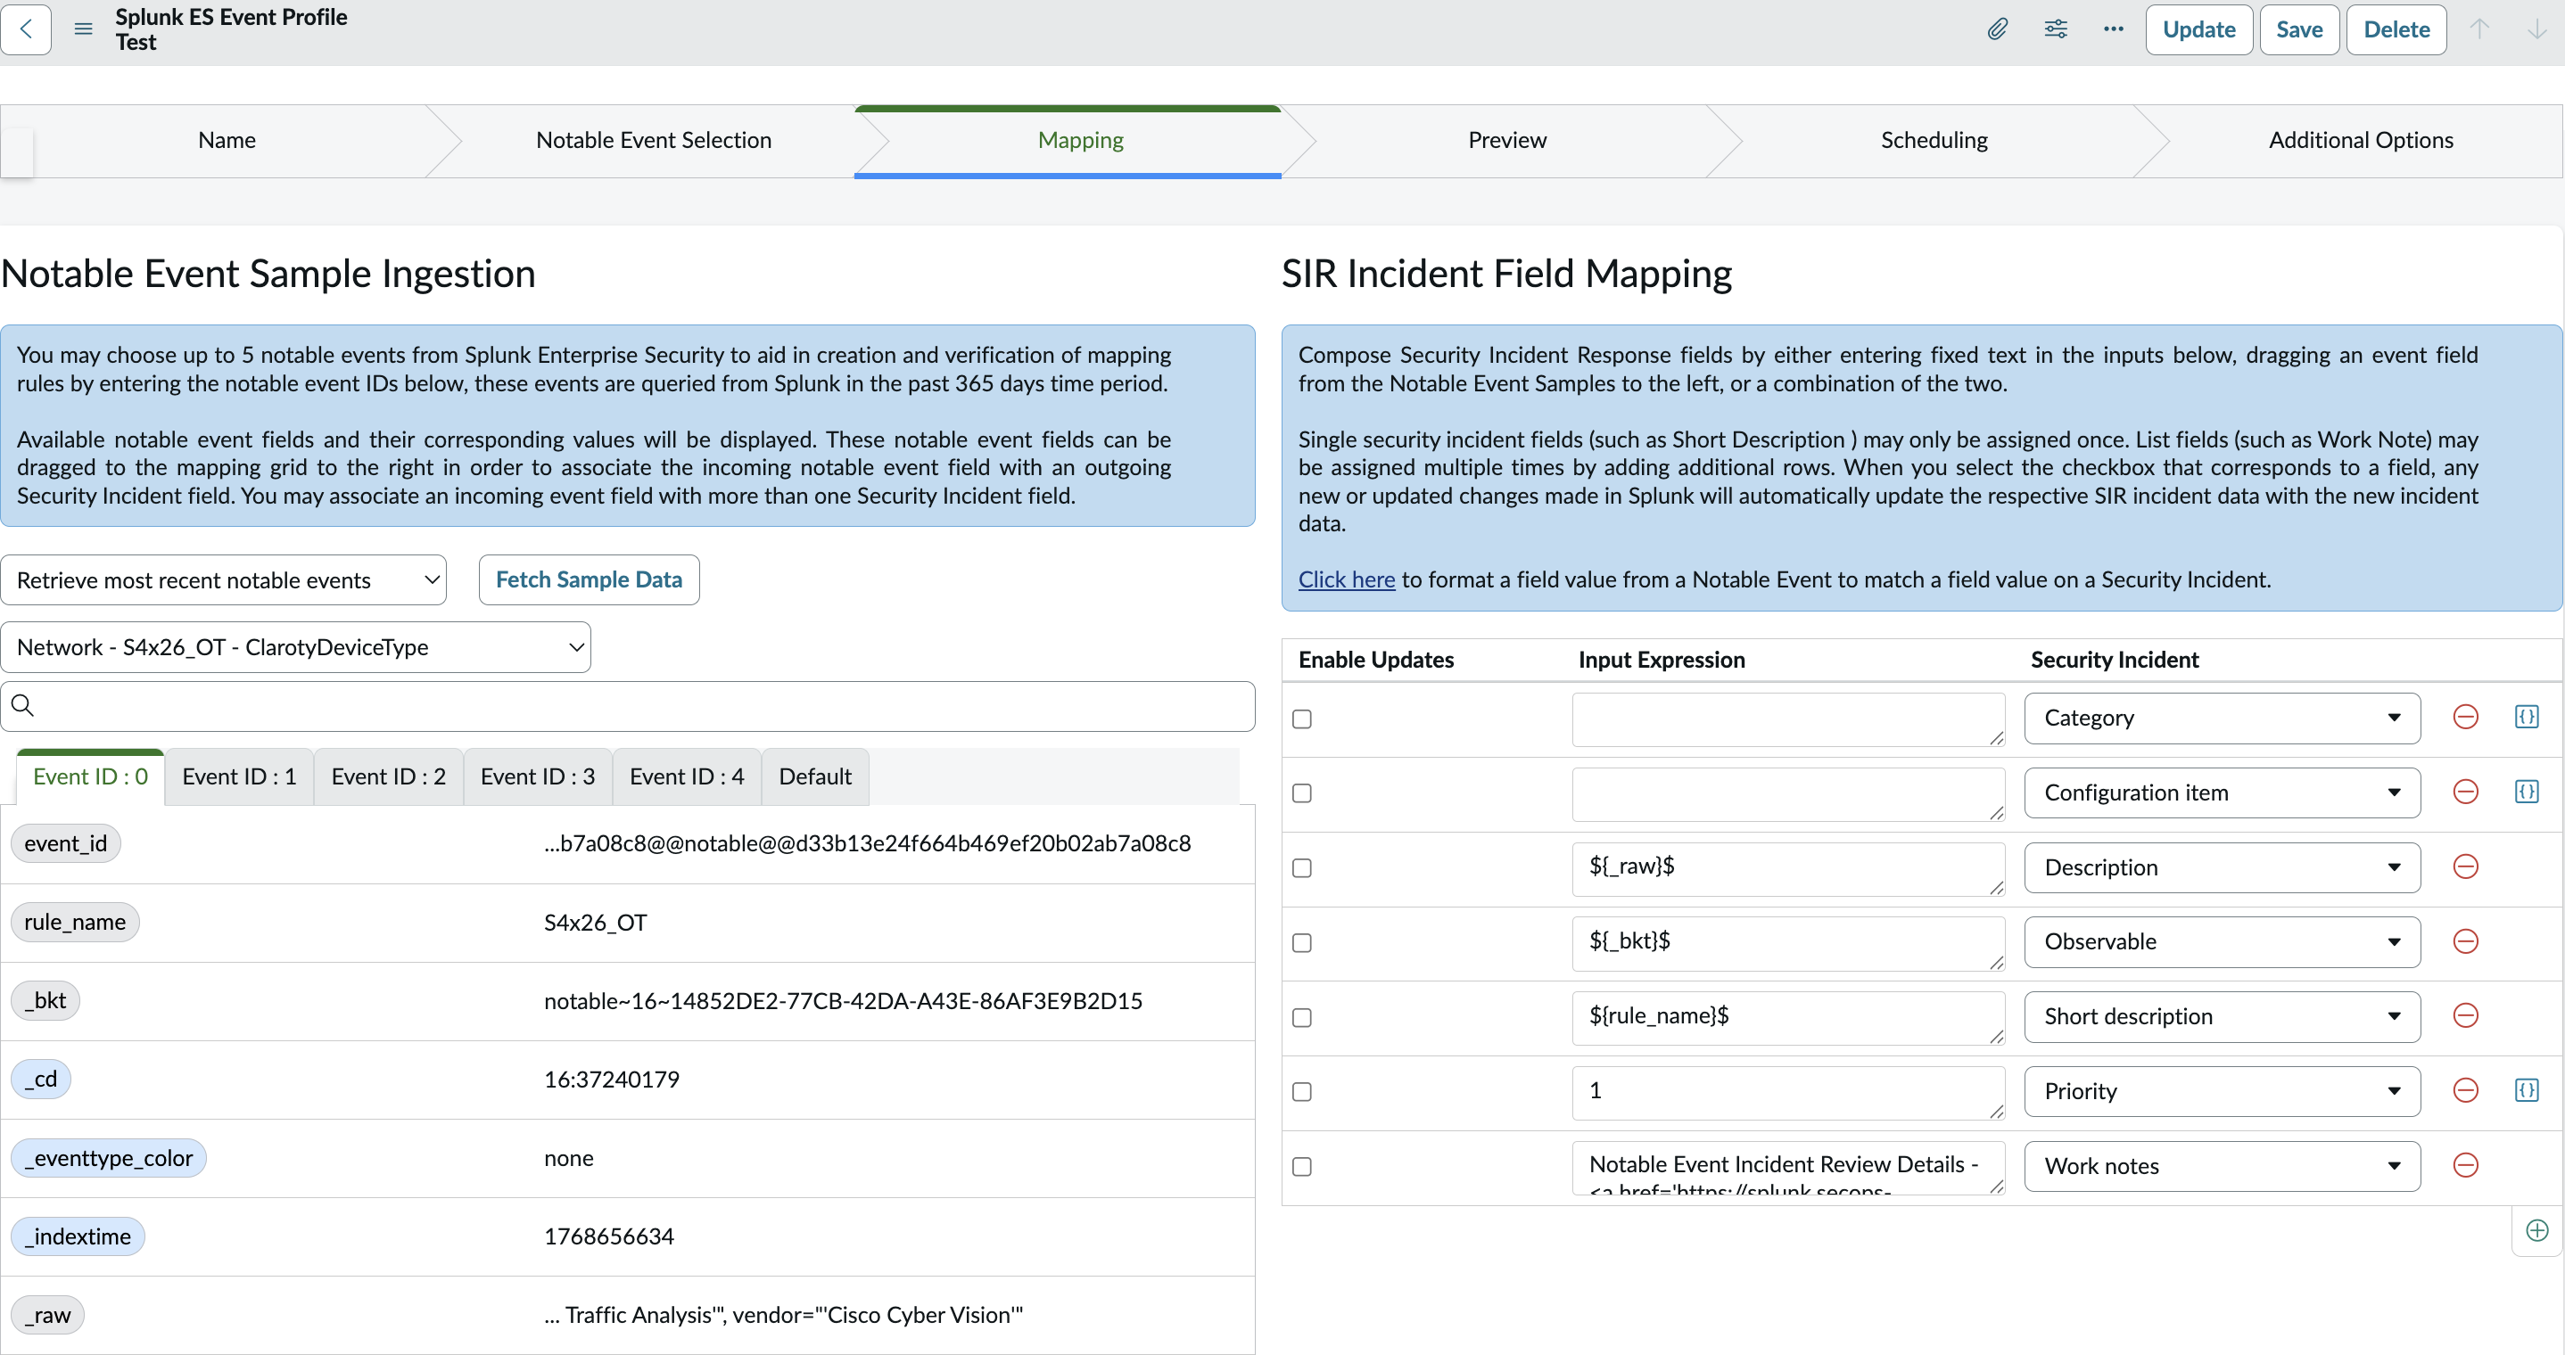Open the more options ellipsis icon

tap(2113, 29)
